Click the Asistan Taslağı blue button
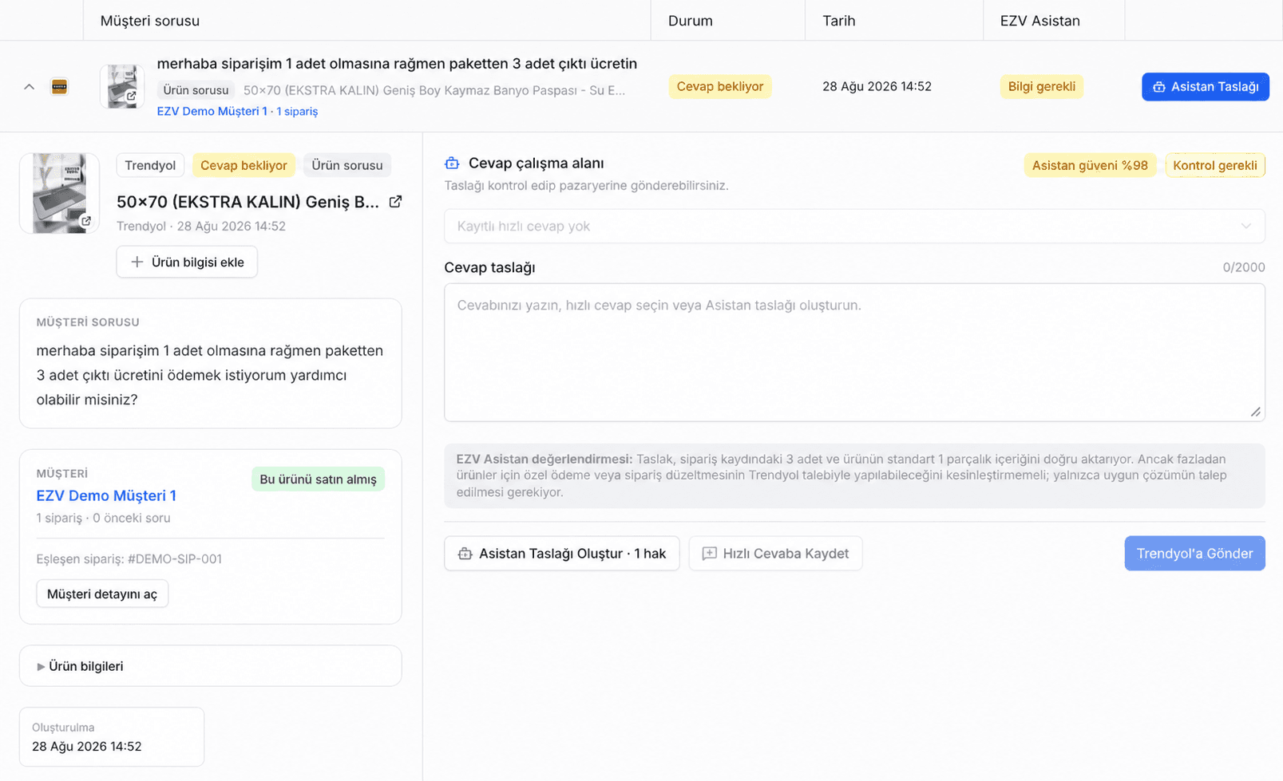The width and height of the screenshot is (1283, 781). click(1205, 86)
